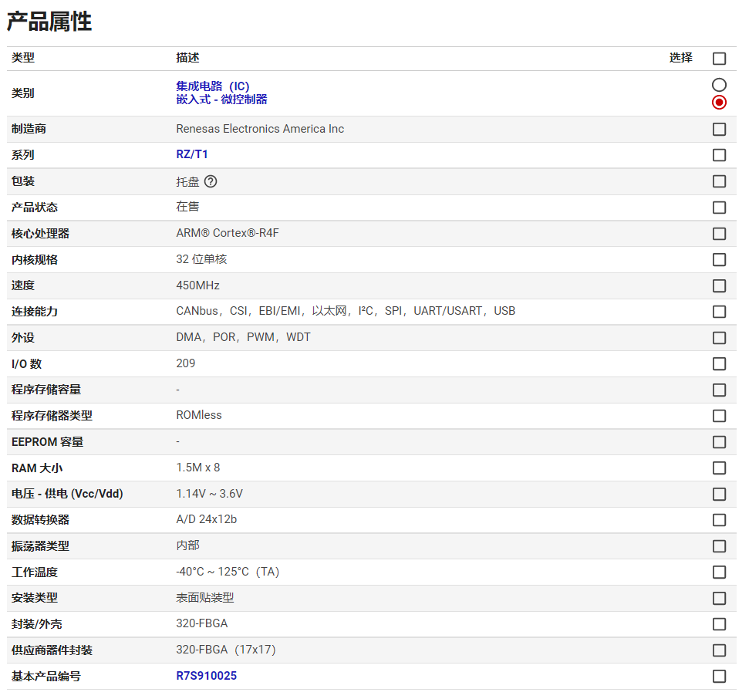Check the 程序存储容量 row checkbox
This screenshot has width=749, height=699.
[x=719, y=390]
